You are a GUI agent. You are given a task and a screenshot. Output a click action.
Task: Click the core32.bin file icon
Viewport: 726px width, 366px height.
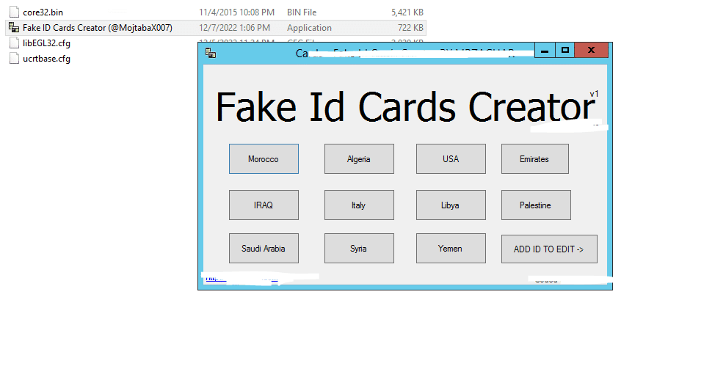[x=14, y=12]
